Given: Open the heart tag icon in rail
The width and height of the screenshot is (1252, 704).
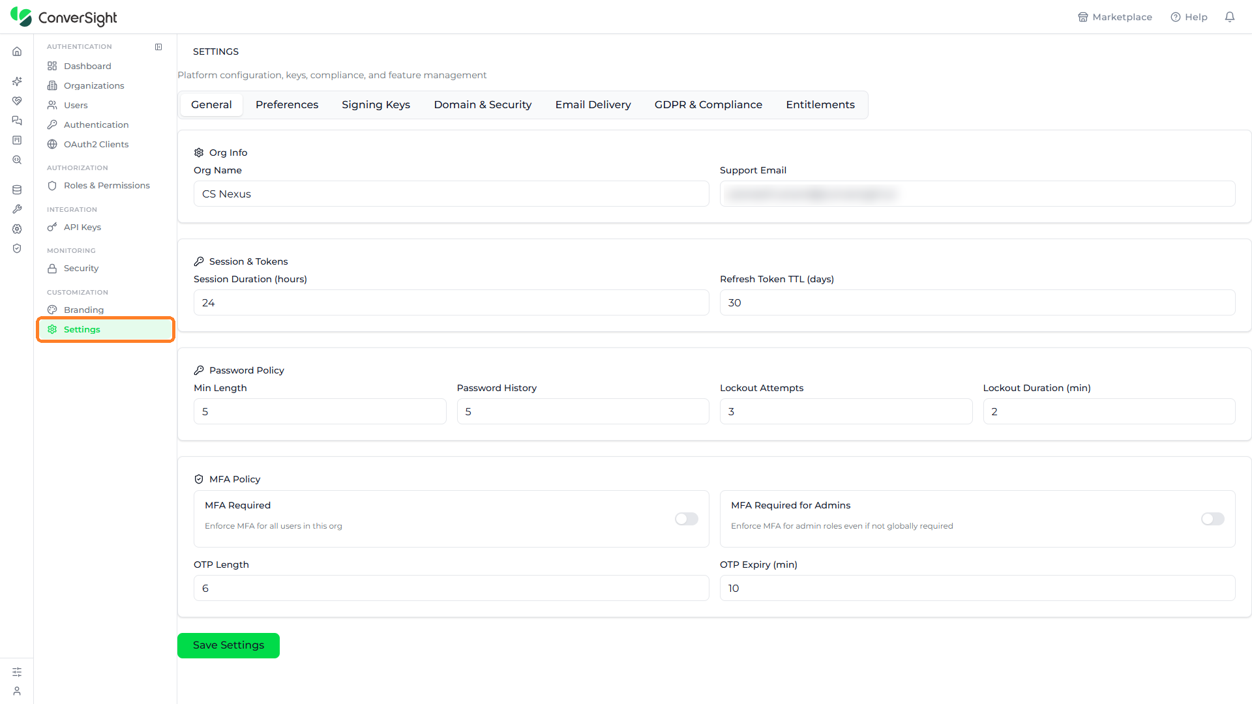Looking at the screenshot, I should [17, 101].
